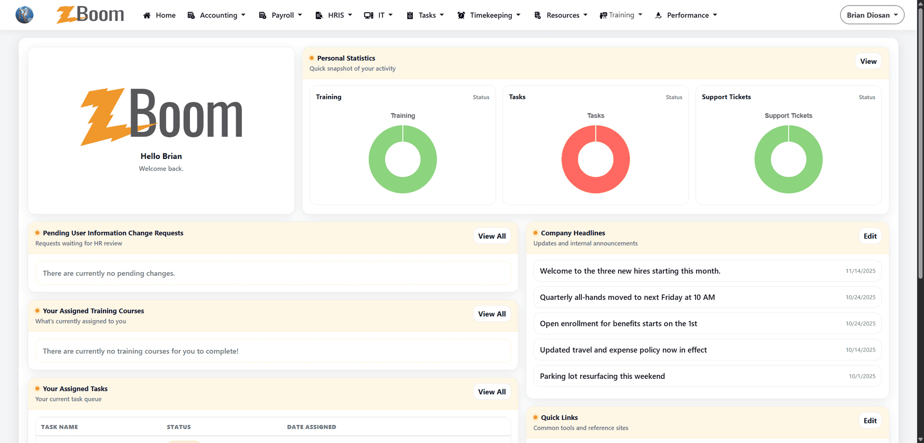Screen dimensions: 924x443
Task: Expand the Performance dropdown caret
Action: pyautogui.click(x=715, y=15)
